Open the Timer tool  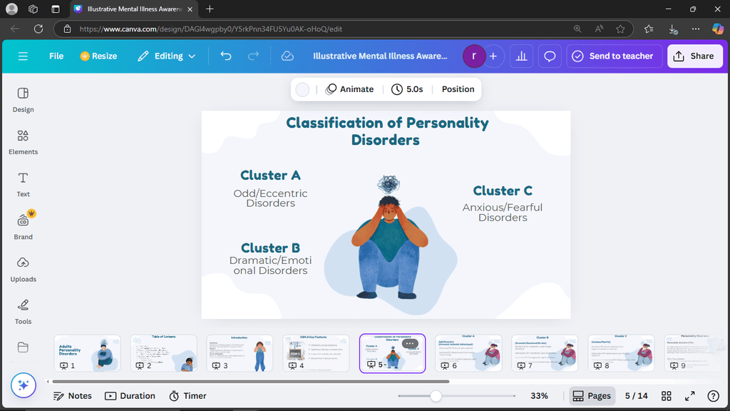click(x=187, y=395)
